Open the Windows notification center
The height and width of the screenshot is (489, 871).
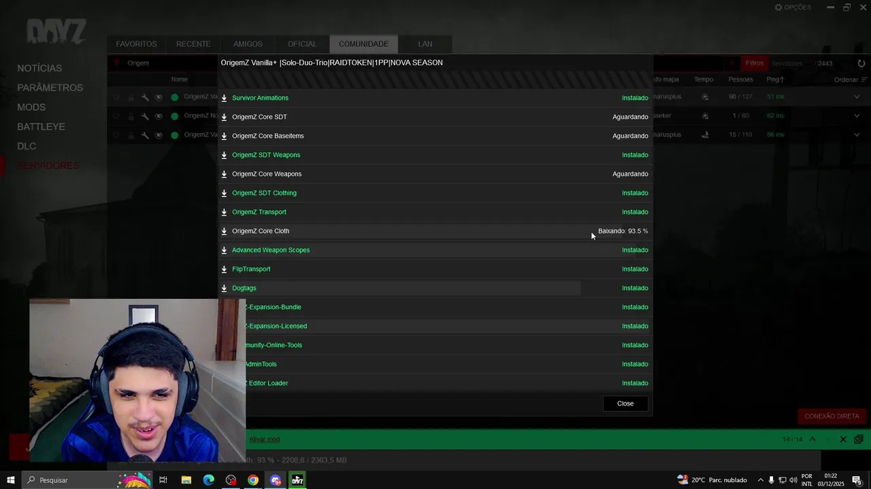coord(857,480)
